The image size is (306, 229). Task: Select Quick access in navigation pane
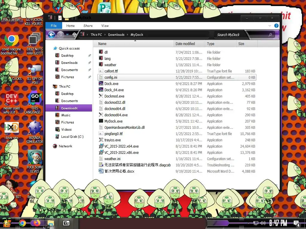point(69,48)
